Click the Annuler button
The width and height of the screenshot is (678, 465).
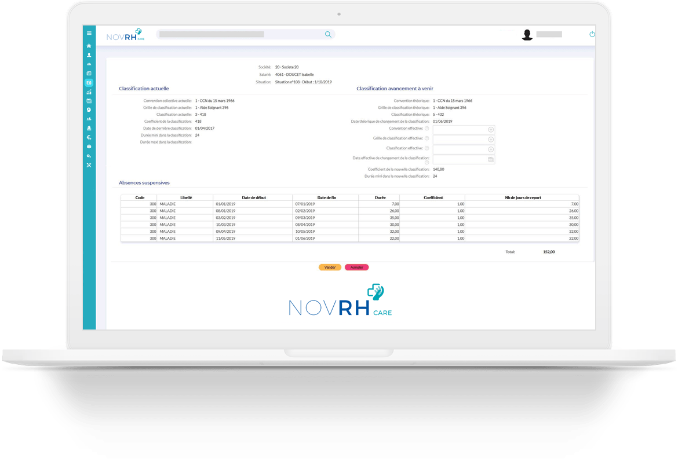tap(357, 267)
